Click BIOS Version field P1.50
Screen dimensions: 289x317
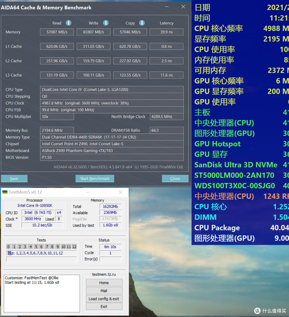coord(112,157)
